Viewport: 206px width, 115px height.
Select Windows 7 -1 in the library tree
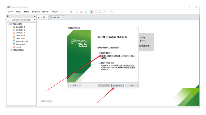pos(22,44)
